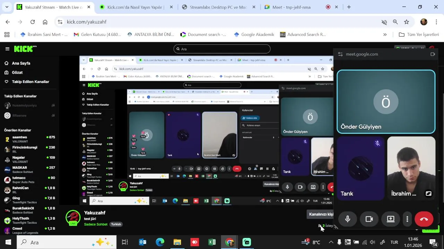Focus the Kick Ara search field
Image resolution: width=444 pixels, height=249 pixels.
tap(222, 49)
